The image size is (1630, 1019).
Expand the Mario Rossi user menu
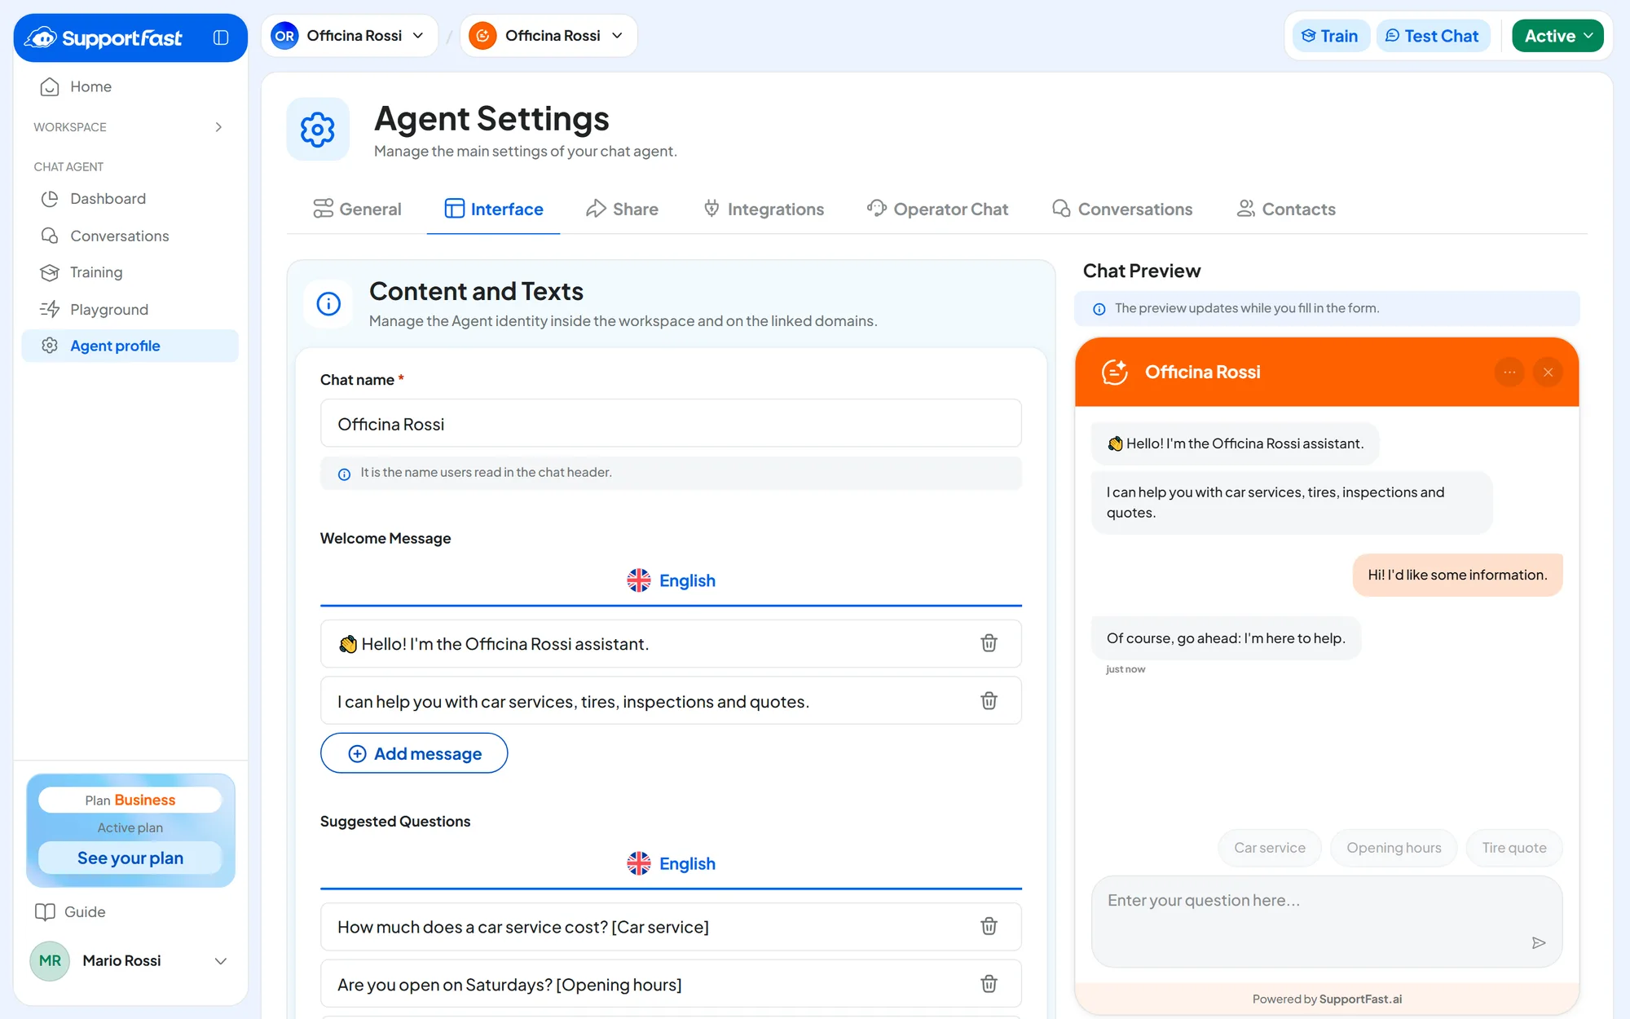(x=130, y=961)
